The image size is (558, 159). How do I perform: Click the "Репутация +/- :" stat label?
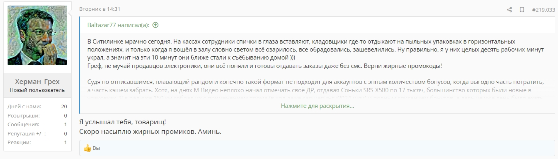pyautogui.click(x=26, y=133)
